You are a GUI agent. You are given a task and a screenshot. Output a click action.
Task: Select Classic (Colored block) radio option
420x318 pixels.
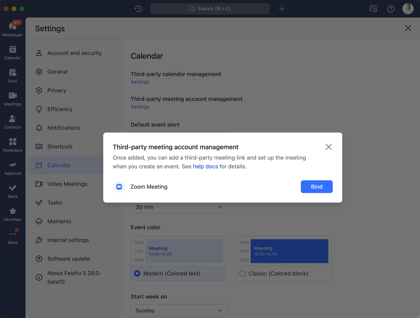coord(242,273)
